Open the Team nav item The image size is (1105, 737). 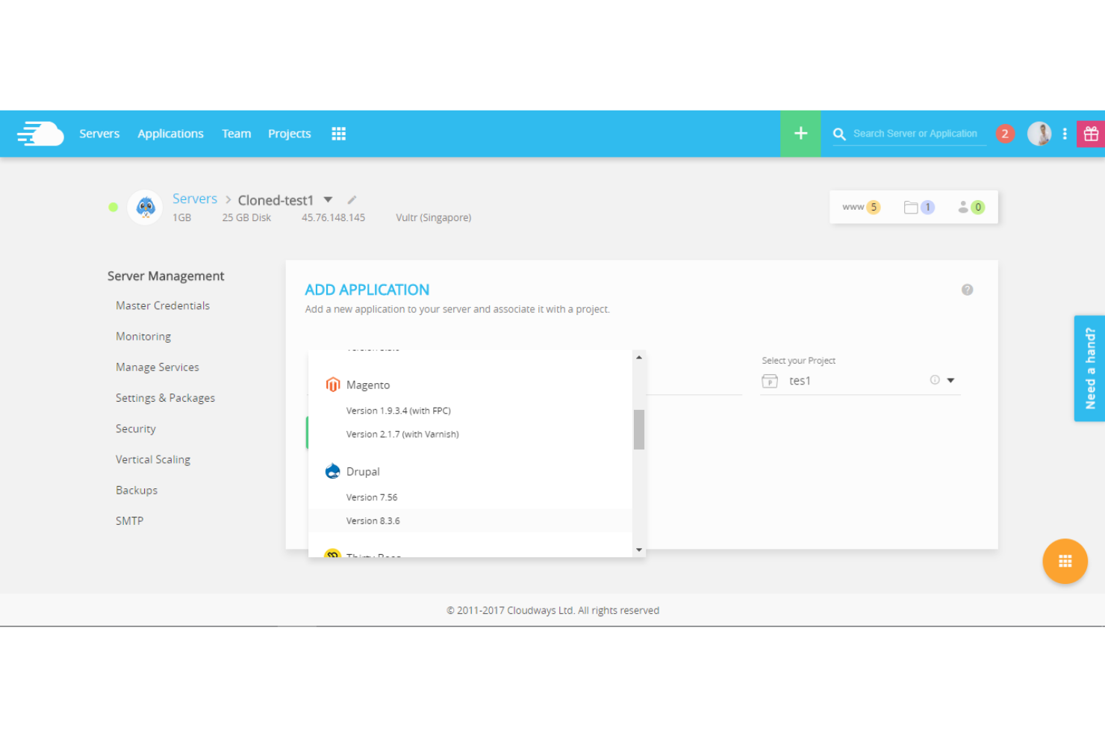pos(236,134)
